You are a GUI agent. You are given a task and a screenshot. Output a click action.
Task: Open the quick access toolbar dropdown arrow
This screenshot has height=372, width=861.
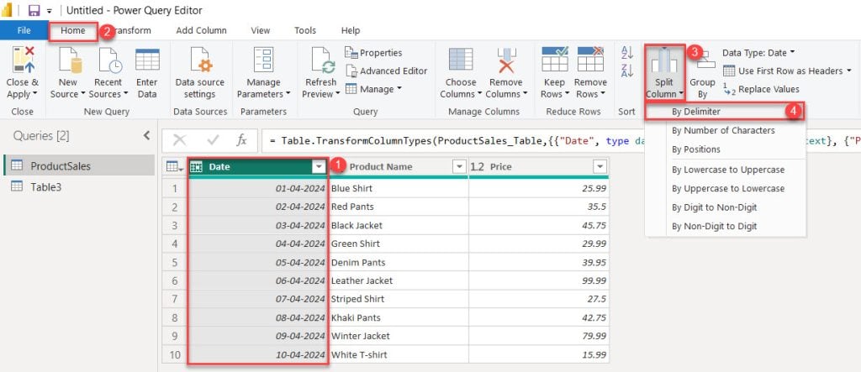[x=49, y=11]
